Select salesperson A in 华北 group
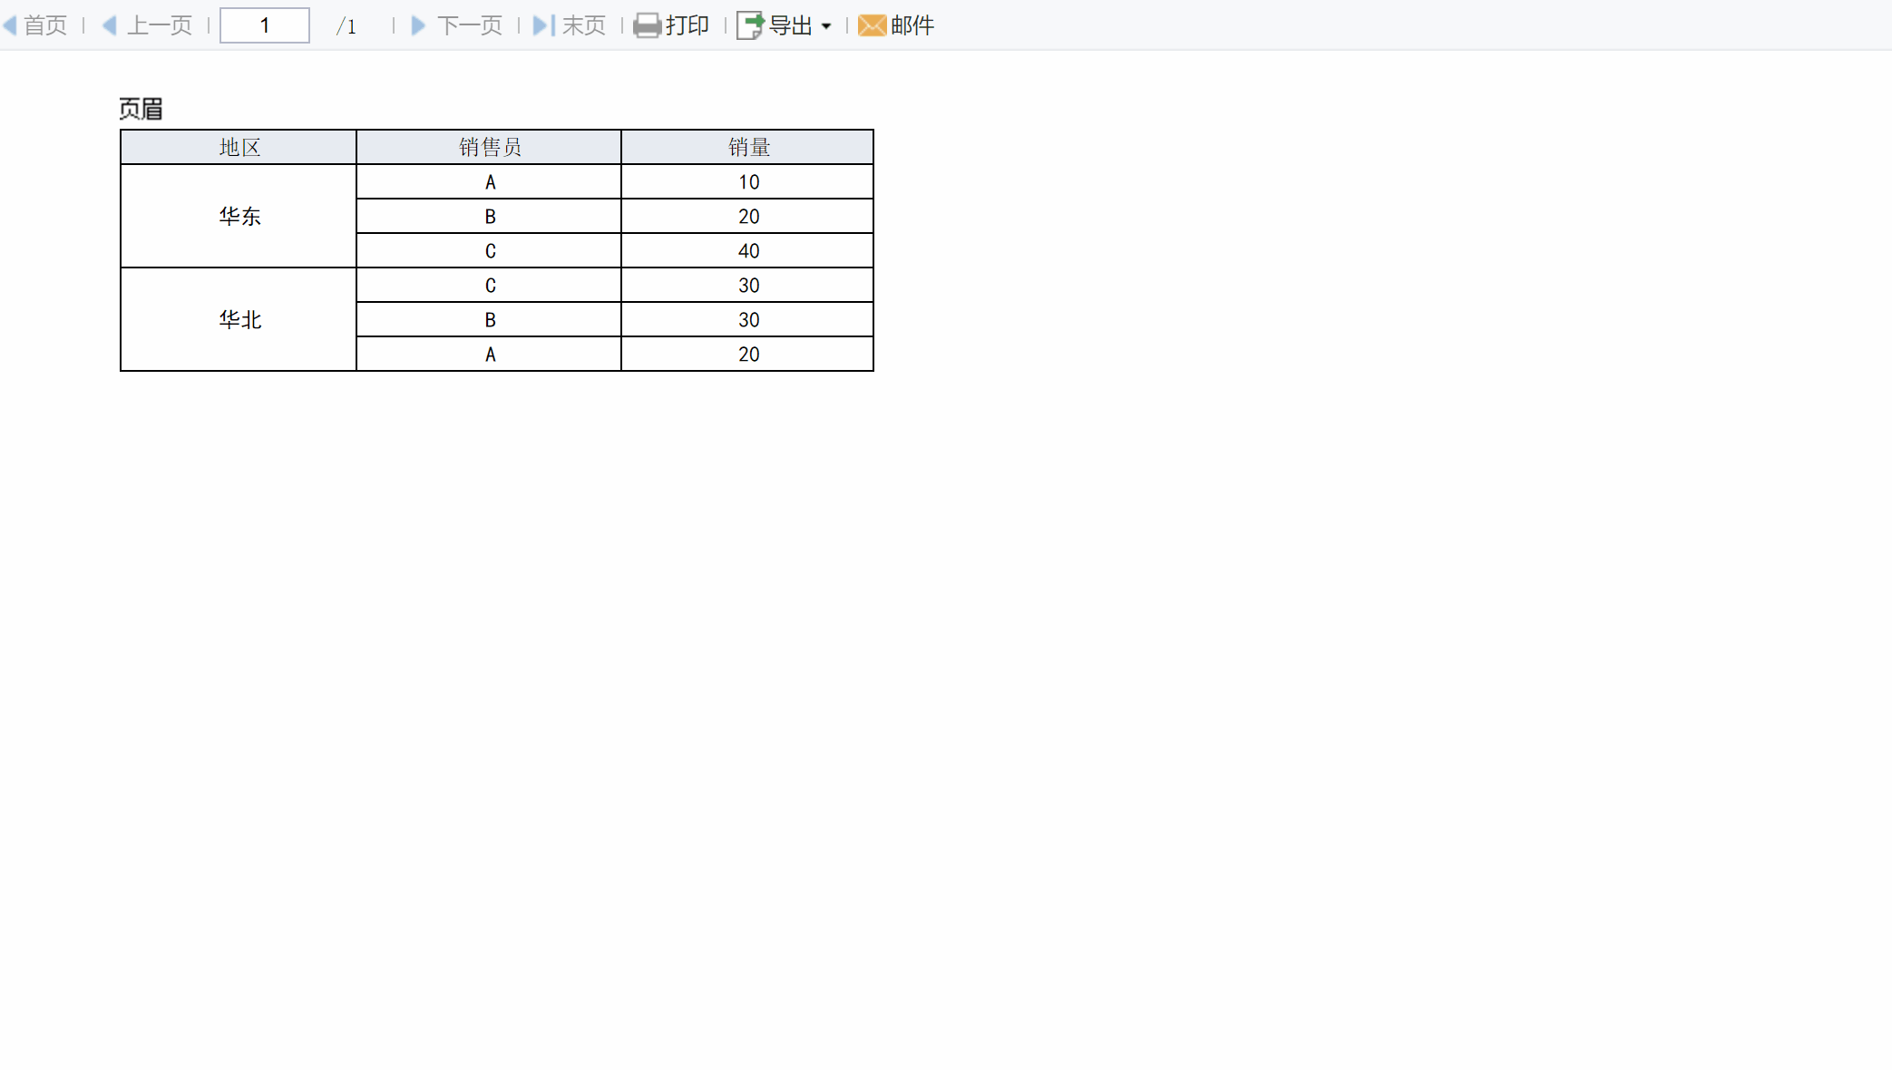This screenshot has width=1892, height=1070. (x=489, y=354)
